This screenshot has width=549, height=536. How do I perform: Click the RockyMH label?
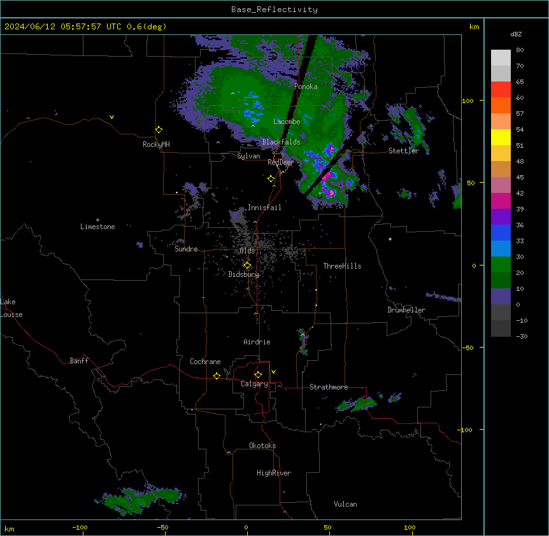156,145
